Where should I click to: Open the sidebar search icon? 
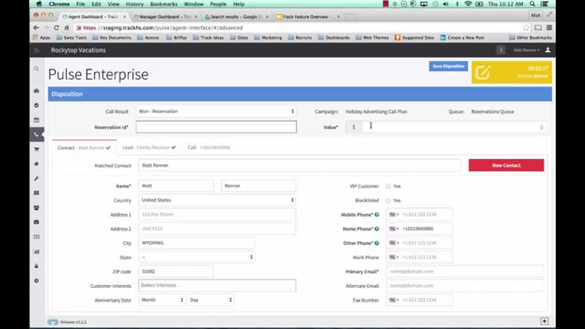[36, 69]
